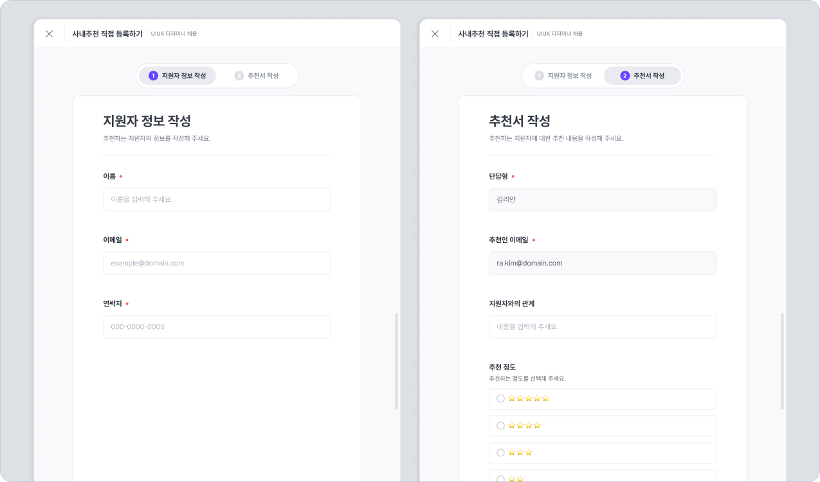Focus the 이메일 field with example@domain.com placeholder
This screenshot has height=482, width=820.
[217, 263]
